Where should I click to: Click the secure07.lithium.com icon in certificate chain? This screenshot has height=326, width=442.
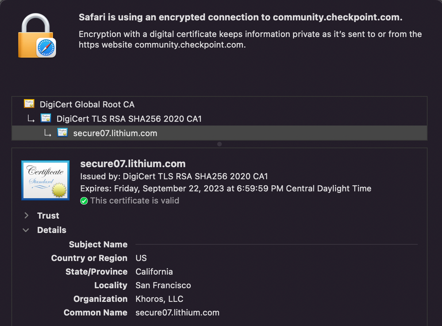coord(62,132)
